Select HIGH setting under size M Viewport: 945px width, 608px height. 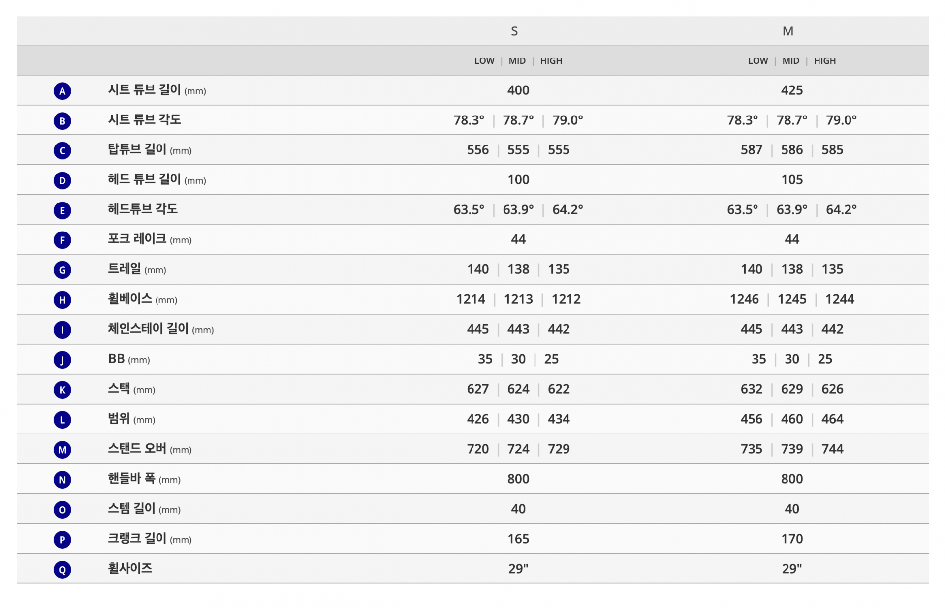click(x=825, y=61)
